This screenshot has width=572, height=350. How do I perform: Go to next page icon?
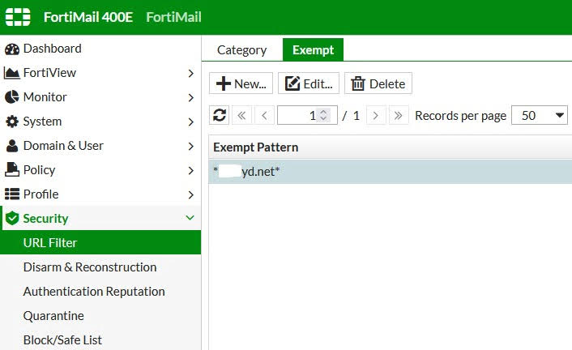(376, 116)
